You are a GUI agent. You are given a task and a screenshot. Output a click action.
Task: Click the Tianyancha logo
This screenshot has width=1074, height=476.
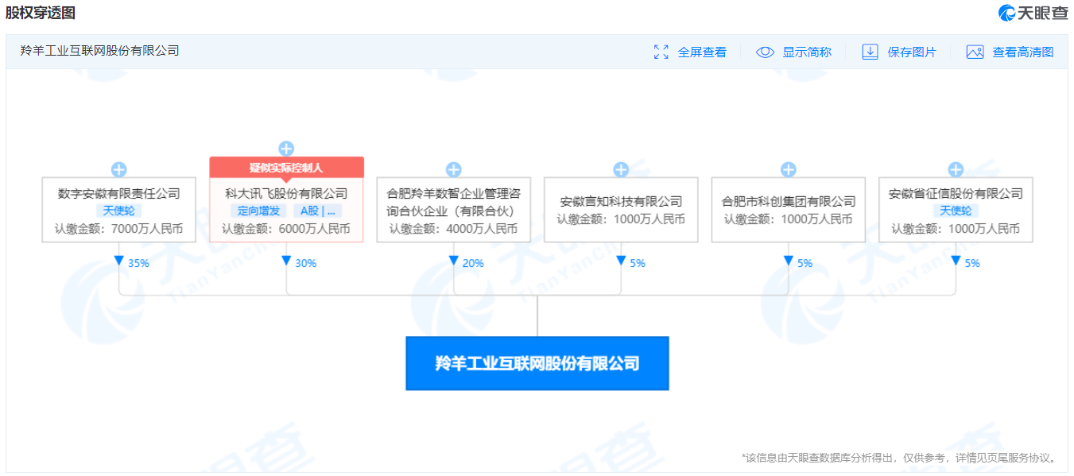[x=1033, y=13]
